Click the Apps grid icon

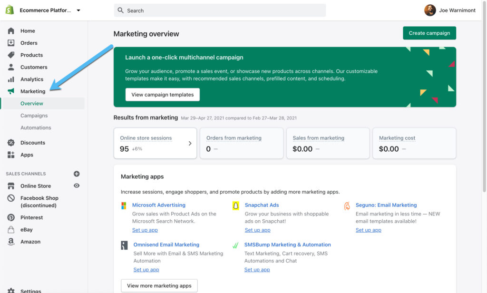click(11, 155)
